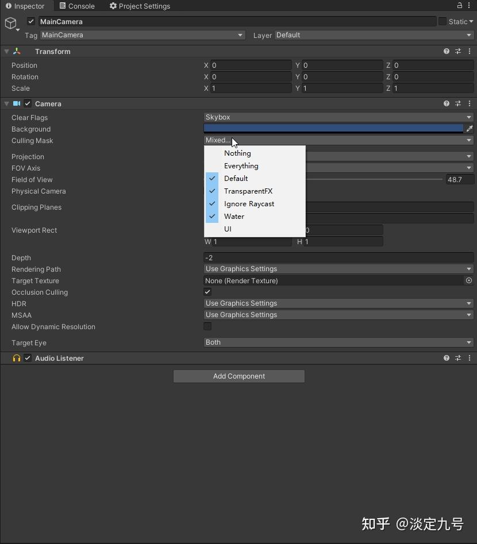Switch to the Console tab
Screen dimensions: 477x544
77,6
